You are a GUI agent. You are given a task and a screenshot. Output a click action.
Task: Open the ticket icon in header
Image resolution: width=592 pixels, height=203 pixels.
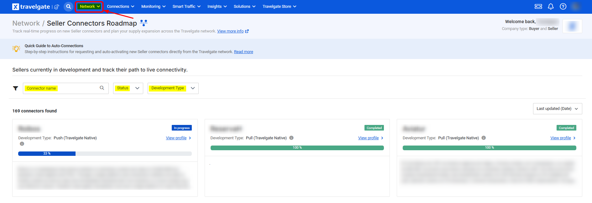(x=538, y=7)
